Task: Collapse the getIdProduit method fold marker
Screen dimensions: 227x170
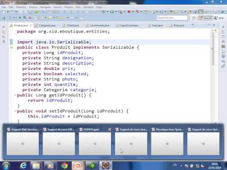Action: point(15,95)
